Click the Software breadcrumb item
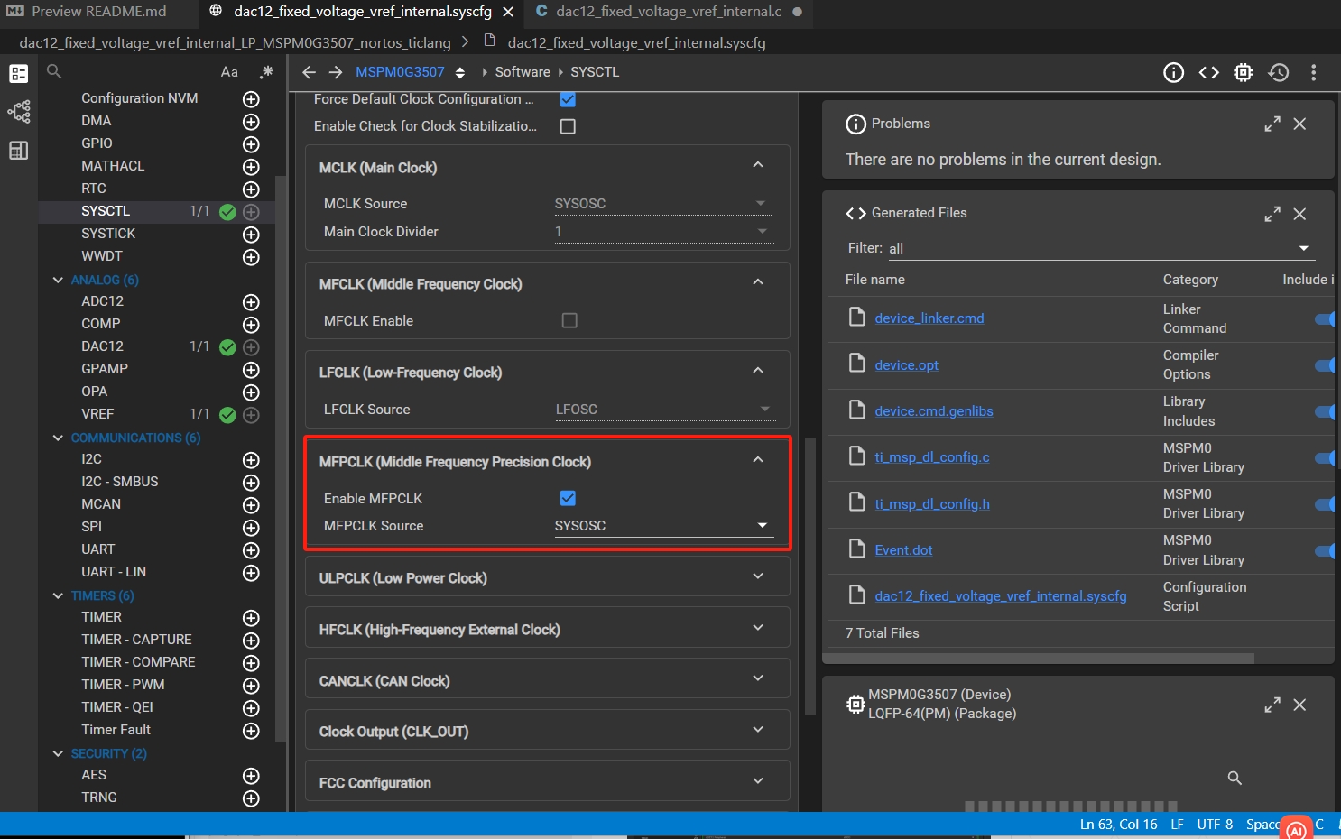 click(x=523, y=72)
